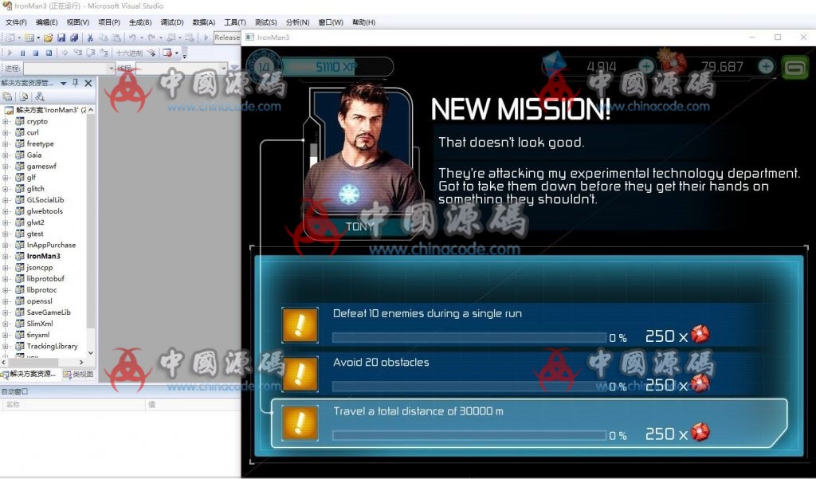Expand the crypto project node
Image resolution: width=816 pixels, height=479 pixels.
coord(6,122)
